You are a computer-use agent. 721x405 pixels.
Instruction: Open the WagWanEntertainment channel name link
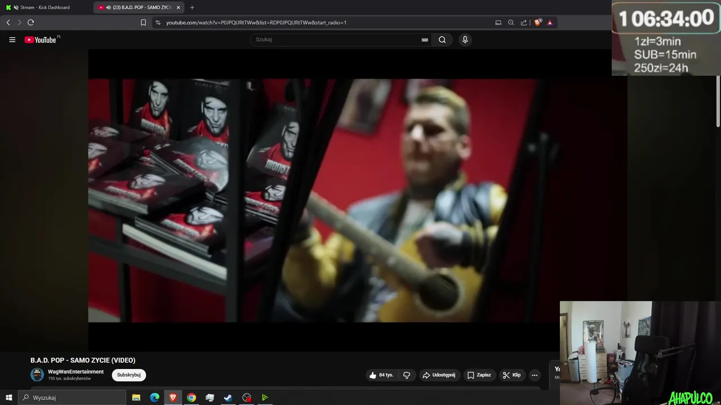click(75, 372)
